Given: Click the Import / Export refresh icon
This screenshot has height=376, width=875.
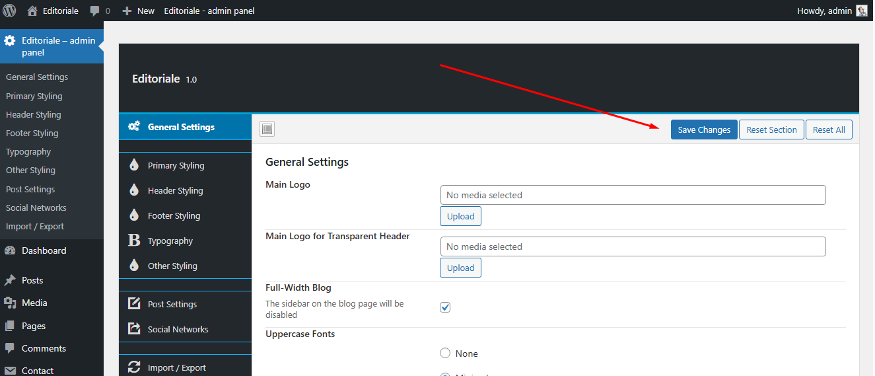Looking at the screenshot, I should click(134, 367).
